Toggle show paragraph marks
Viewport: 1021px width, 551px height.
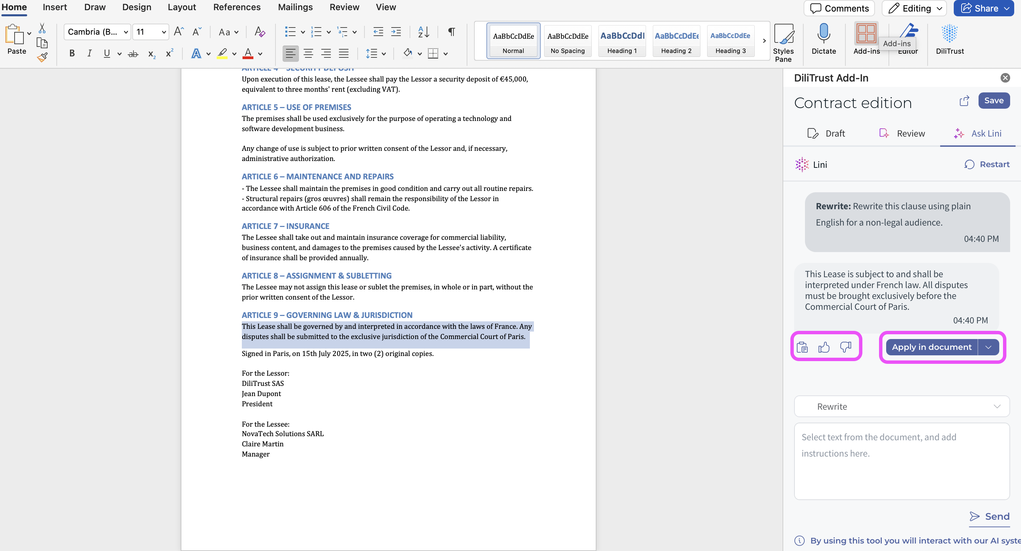tap(451, 32)
